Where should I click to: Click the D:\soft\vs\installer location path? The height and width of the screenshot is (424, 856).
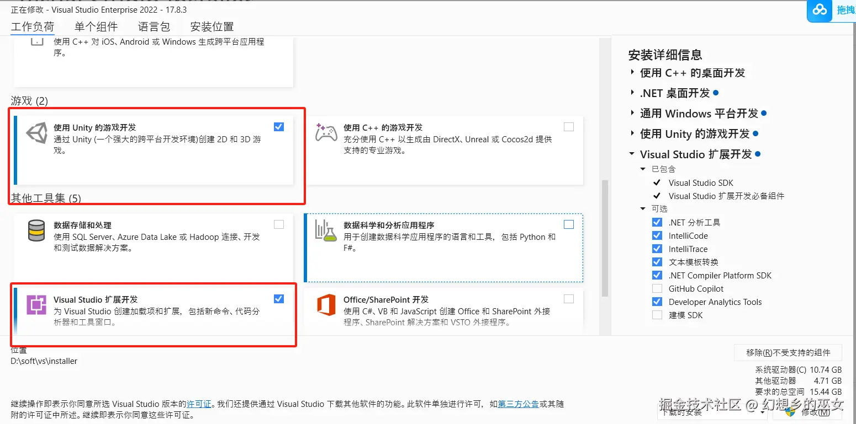click(44, 362)
